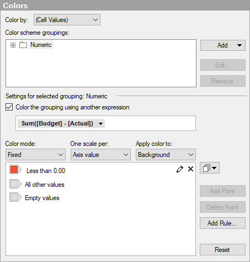Click the Reset button
This screenshot has height=262, width=250.
click(222, 250)
